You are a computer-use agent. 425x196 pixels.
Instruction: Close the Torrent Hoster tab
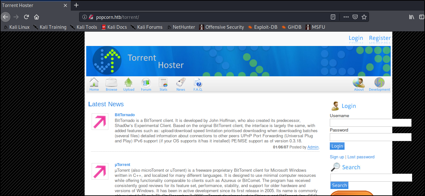pyautogui.click(x=65, y=5)
